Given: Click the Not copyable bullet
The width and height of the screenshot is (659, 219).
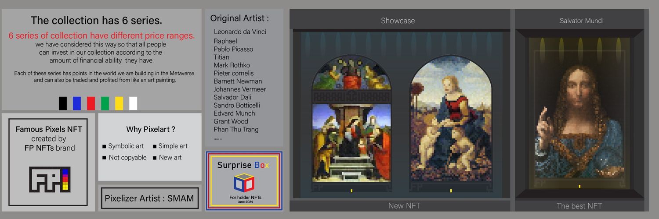Looking at the screenshot, I should tap(124, 158).
